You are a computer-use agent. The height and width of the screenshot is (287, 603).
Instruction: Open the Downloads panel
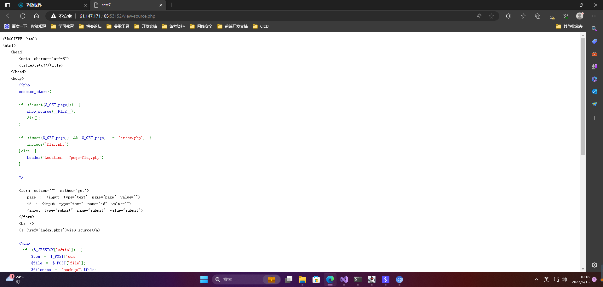(x=552, y=16)
